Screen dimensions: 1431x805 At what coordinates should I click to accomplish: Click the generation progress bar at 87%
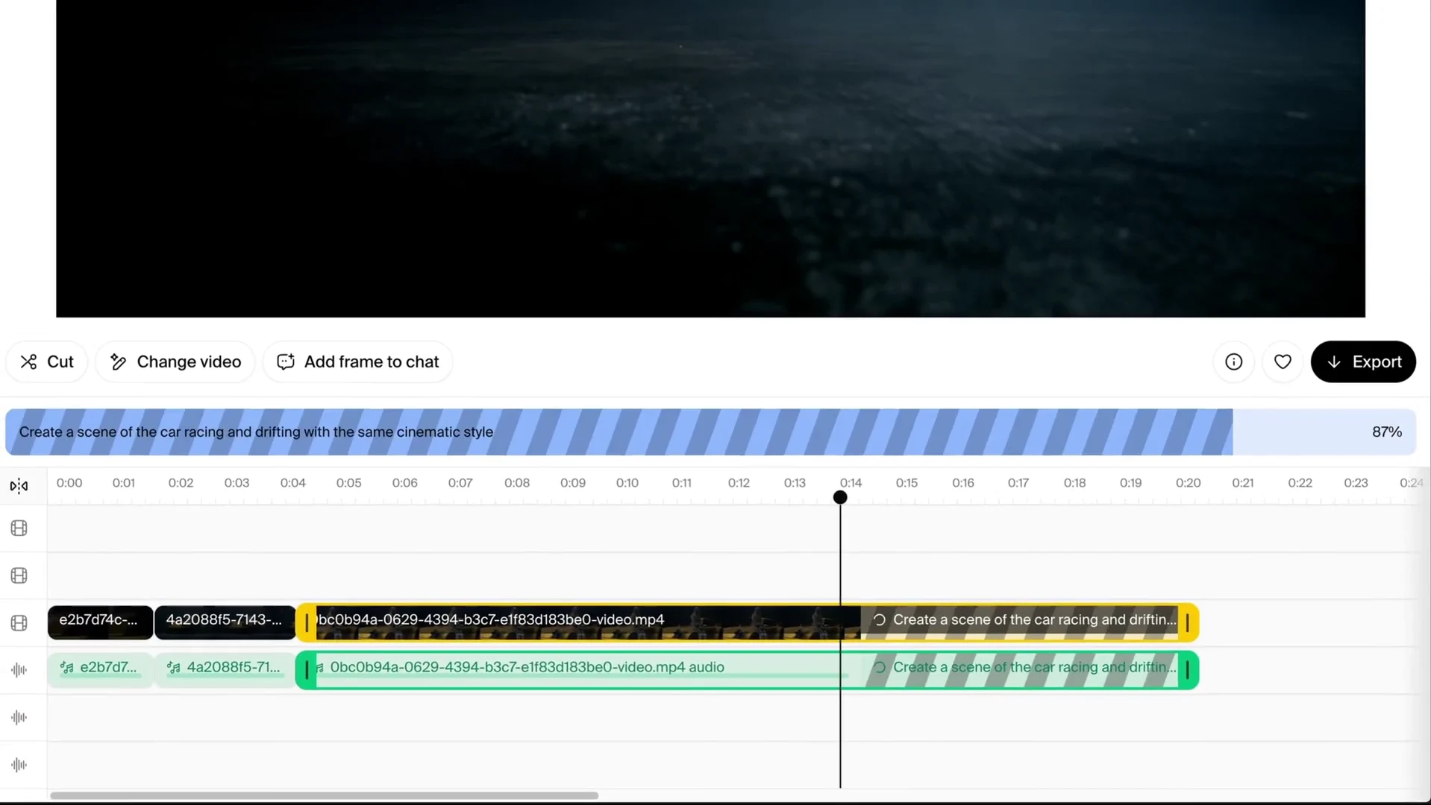tap(710, 432)
